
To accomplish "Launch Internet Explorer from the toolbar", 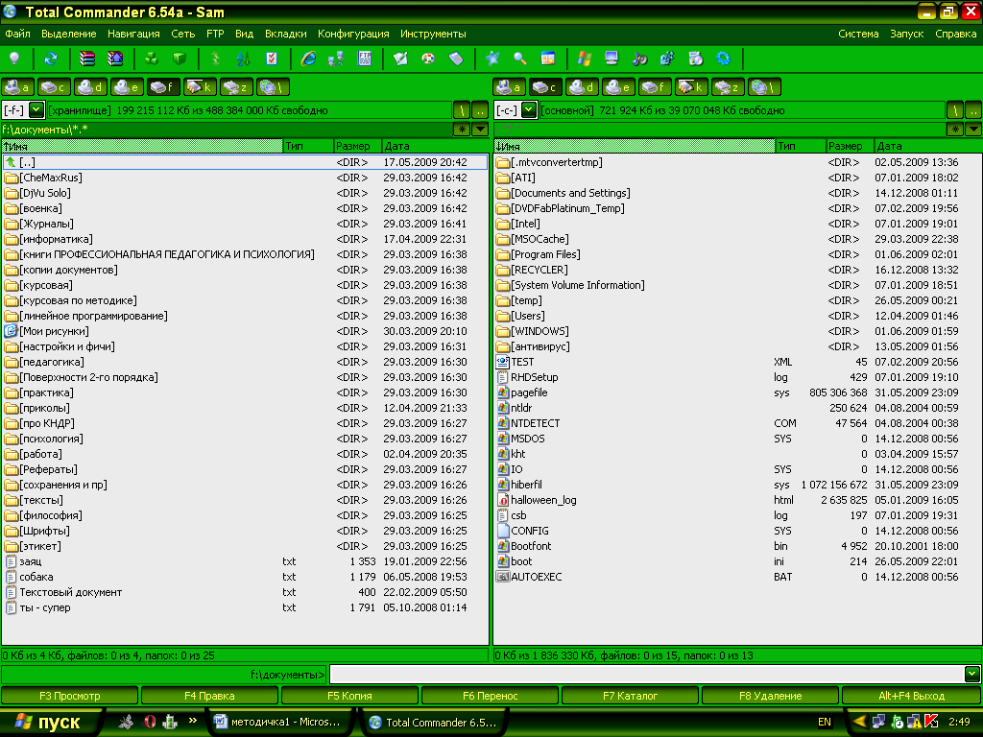I will click(308, 59).
